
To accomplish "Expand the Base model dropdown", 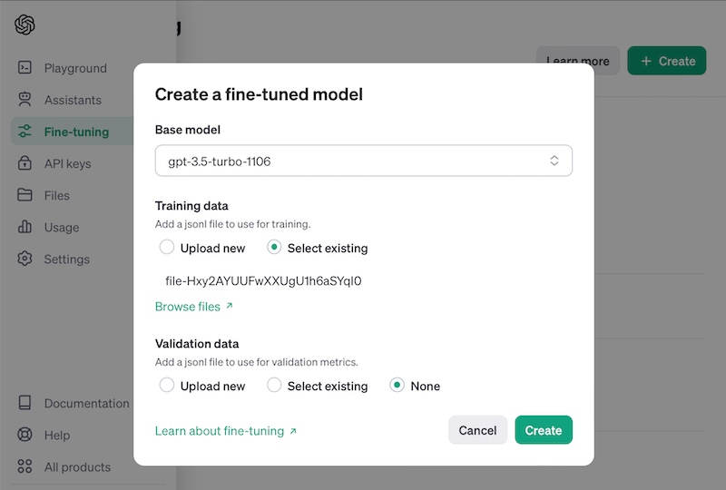I will (364, 161).
